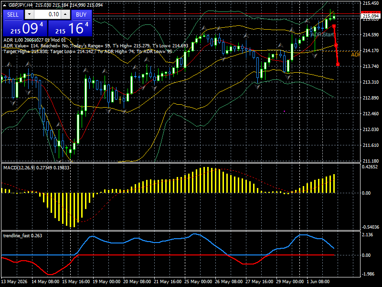Screen dimensions: 382x287
Task: Click the 'ADR Start' label on chart
Action: point(322,34)
